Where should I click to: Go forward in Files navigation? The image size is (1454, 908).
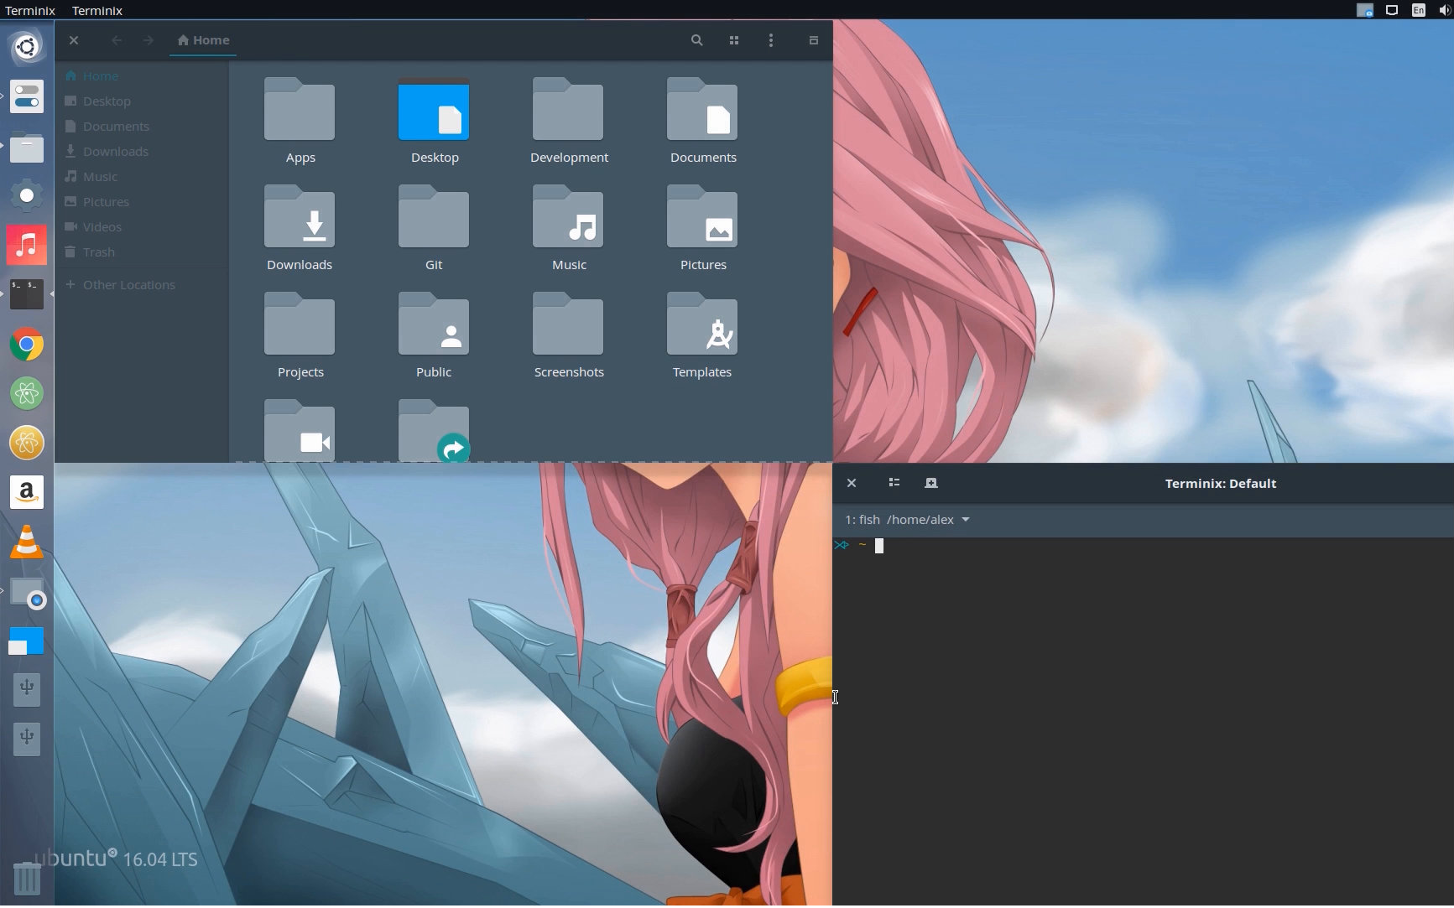[x=149, y=40]
